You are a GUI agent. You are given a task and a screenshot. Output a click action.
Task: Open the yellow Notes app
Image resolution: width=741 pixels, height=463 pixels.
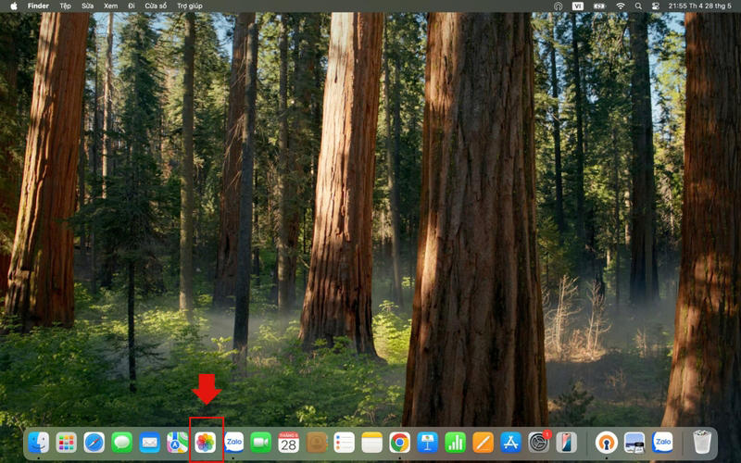coord(372,443)
